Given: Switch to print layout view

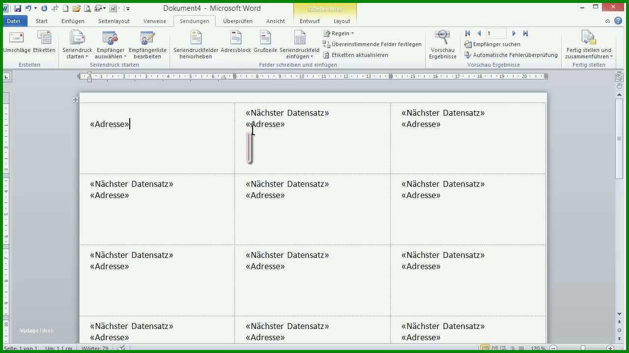Looking at the screenshot, I should pos(485,348).
